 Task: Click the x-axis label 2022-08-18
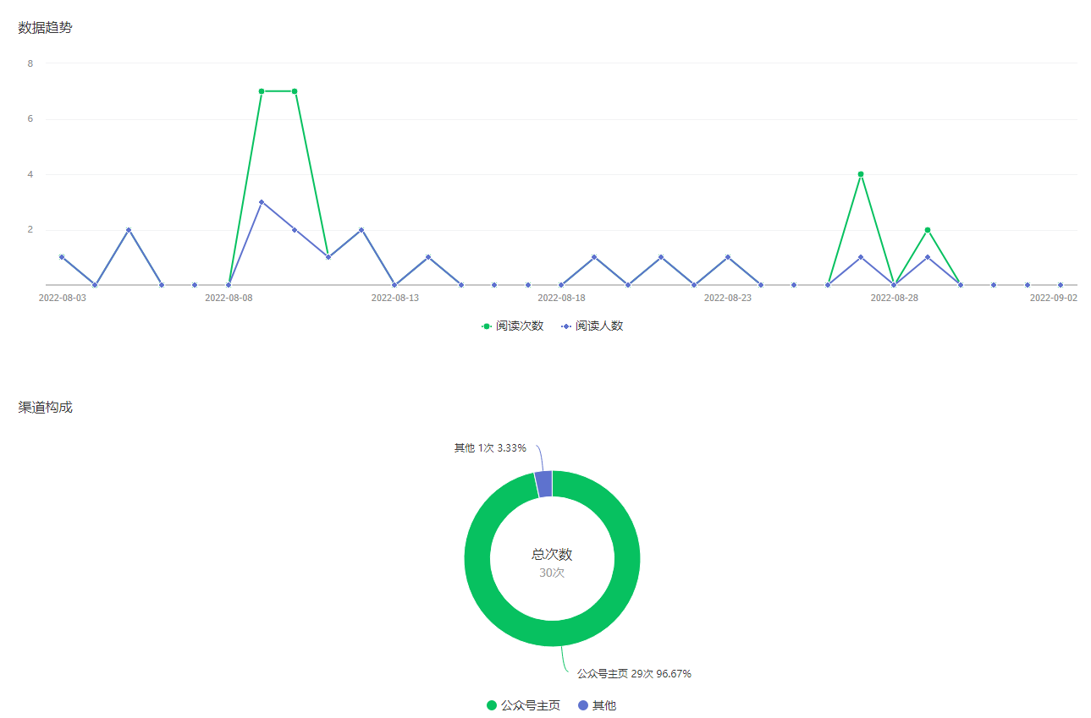pos(561,298)
